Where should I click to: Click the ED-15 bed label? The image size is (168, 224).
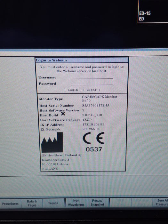point(145,13)
